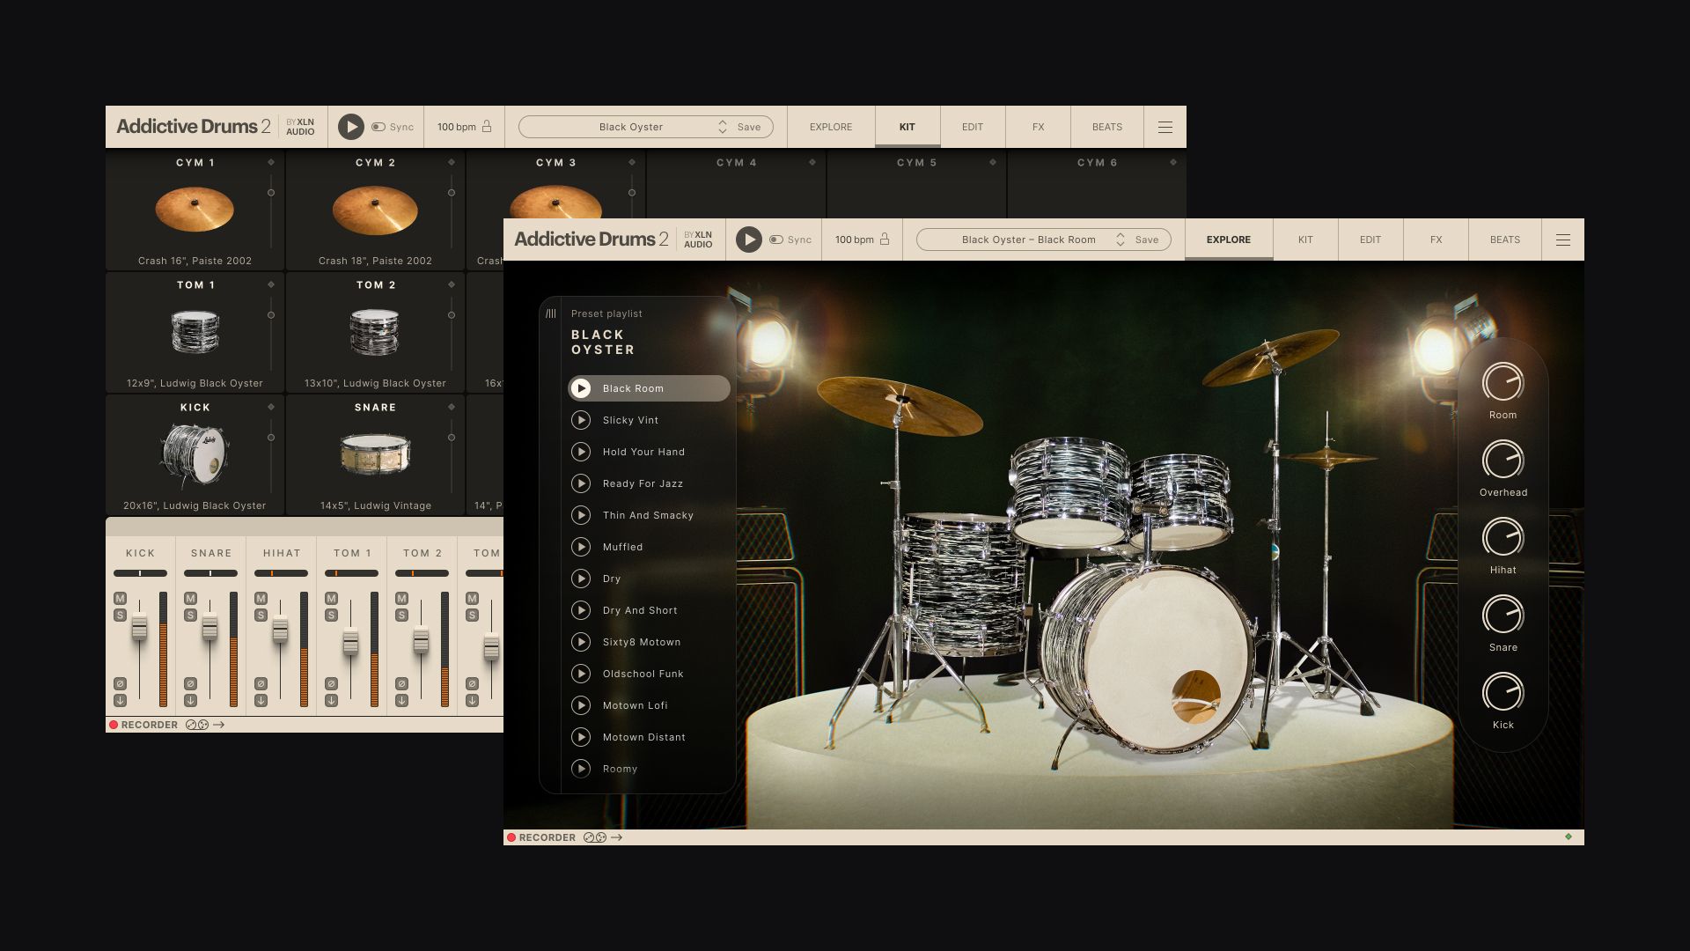This screenshot has height=951, width=1690.
Task: Click the play button in the front Explore window
Action: click(748, 240)
